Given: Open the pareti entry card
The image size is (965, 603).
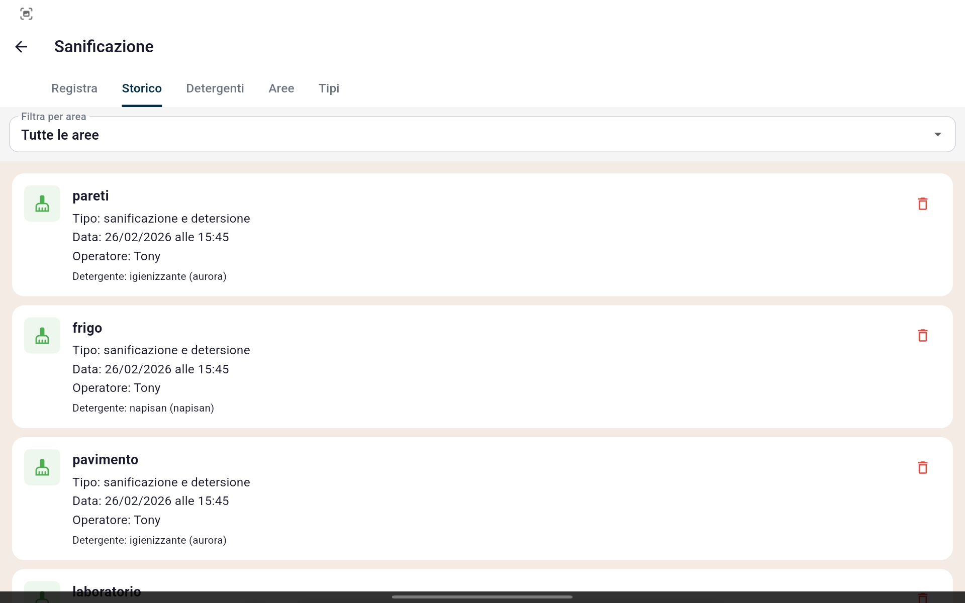Looking at the screenshot, I should click(x=482, y=235).
